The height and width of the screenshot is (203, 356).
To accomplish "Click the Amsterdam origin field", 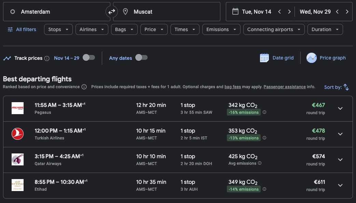I will [56, 12].
